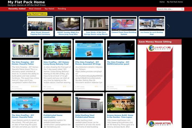Screen dimensions: 192x128
Task: Click Basement Of Kings views count
Action: coord(80,87)
